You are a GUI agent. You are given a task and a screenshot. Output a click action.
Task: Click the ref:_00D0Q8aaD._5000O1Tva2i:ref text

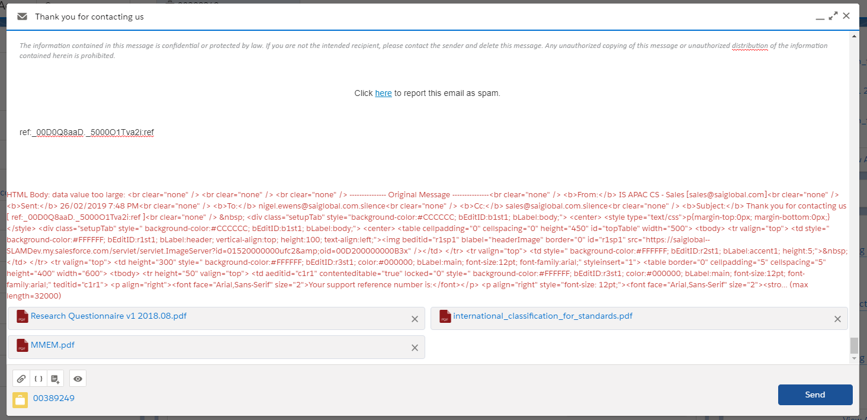click(x=87, y=133)
